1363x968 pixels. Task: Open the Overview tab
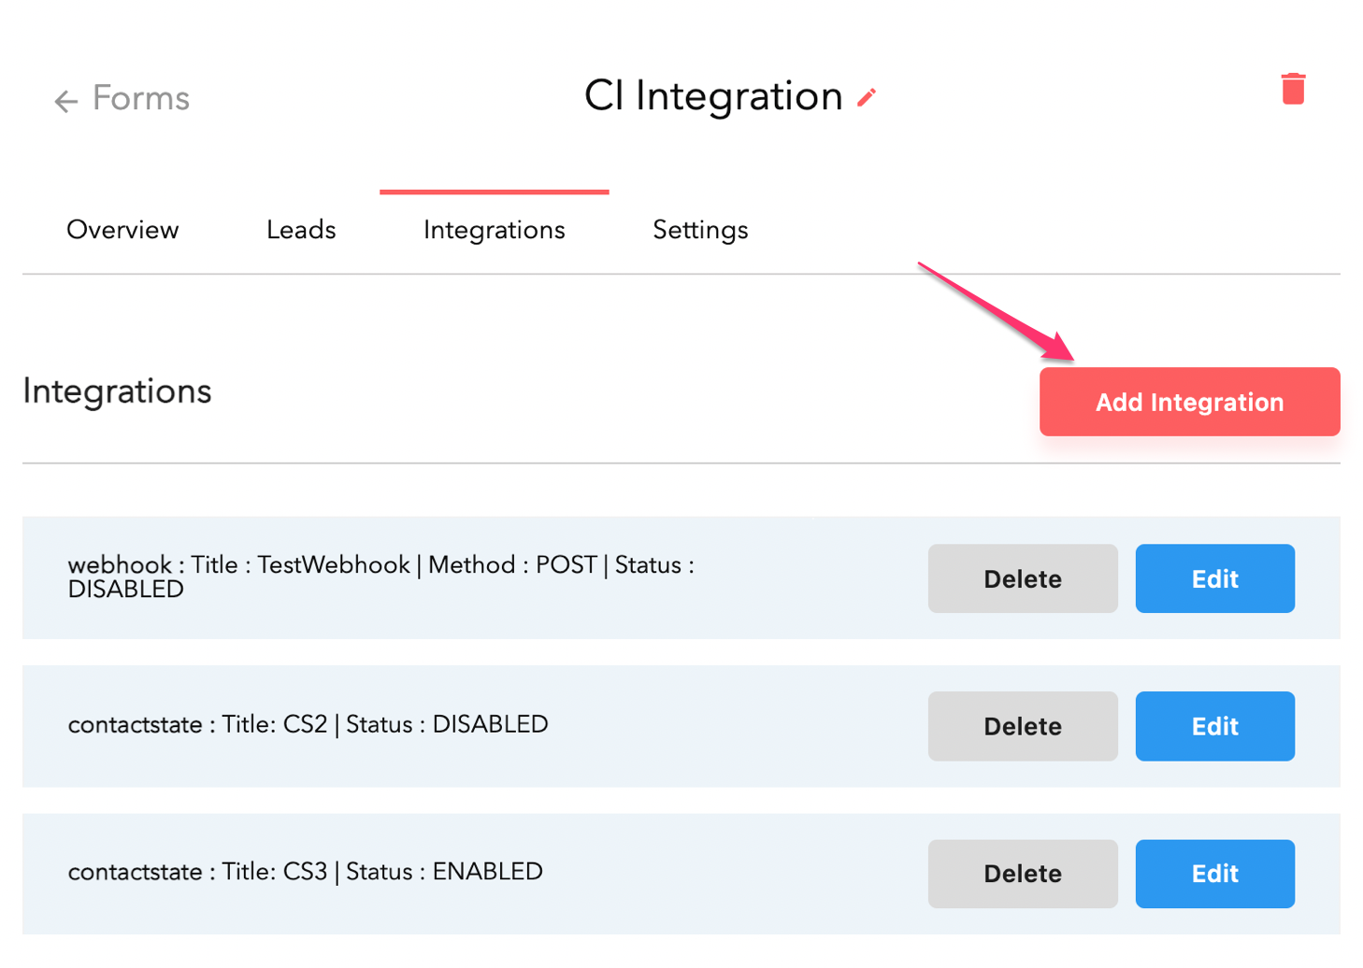coord(122,230)
